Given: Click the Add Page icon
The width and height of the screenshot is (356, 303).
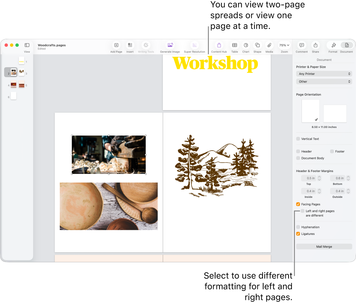Looking at the screenshot, I should point(116,45).
